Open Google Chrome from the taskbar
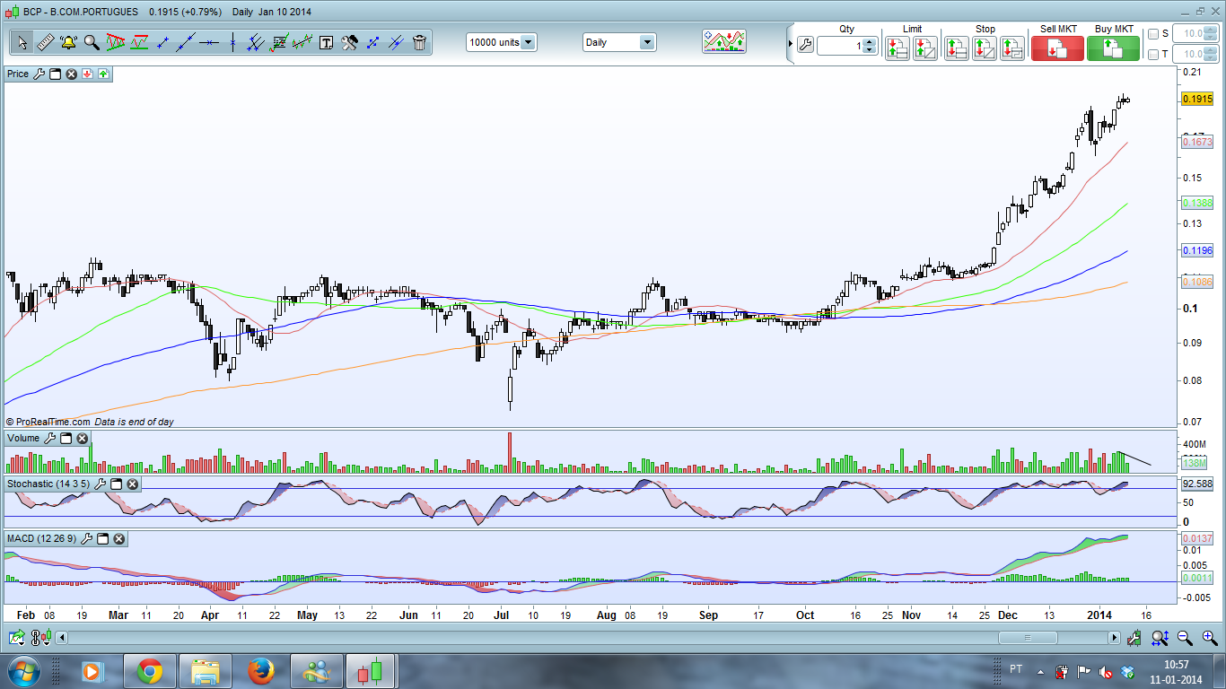The width and height of the screenshot is (1226, 689). pos(149,671)
